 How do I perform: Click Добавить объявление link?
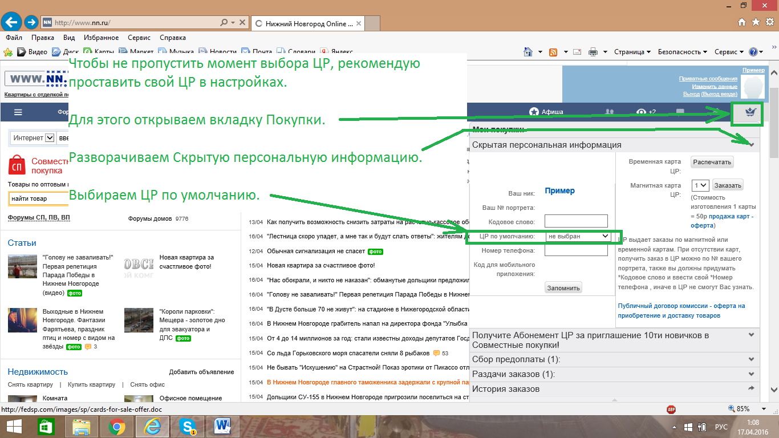201,372
